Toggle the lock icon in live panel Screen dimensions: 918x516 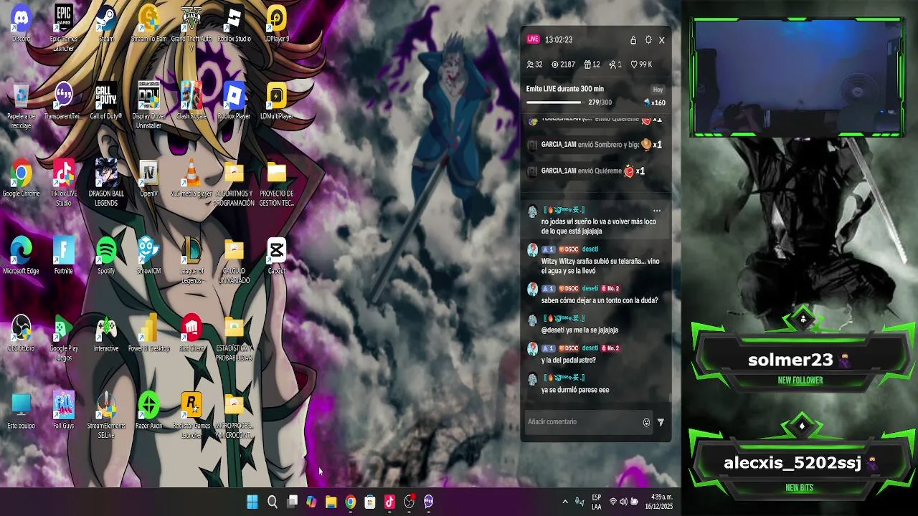tap(633, 40)
